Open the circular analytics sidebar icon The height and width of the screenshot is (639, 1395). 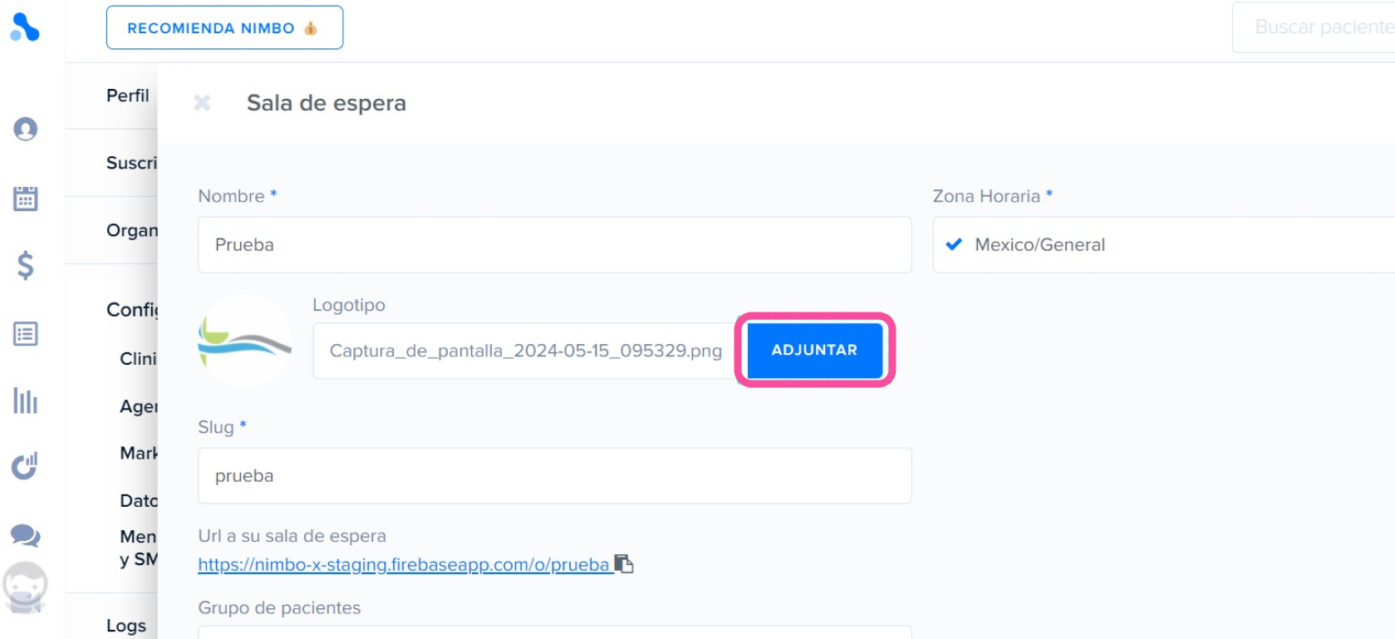(25, 466)
